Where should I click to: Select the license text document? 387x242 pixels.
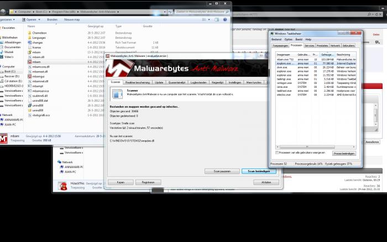pyautogui.click(x=36, y=48)
